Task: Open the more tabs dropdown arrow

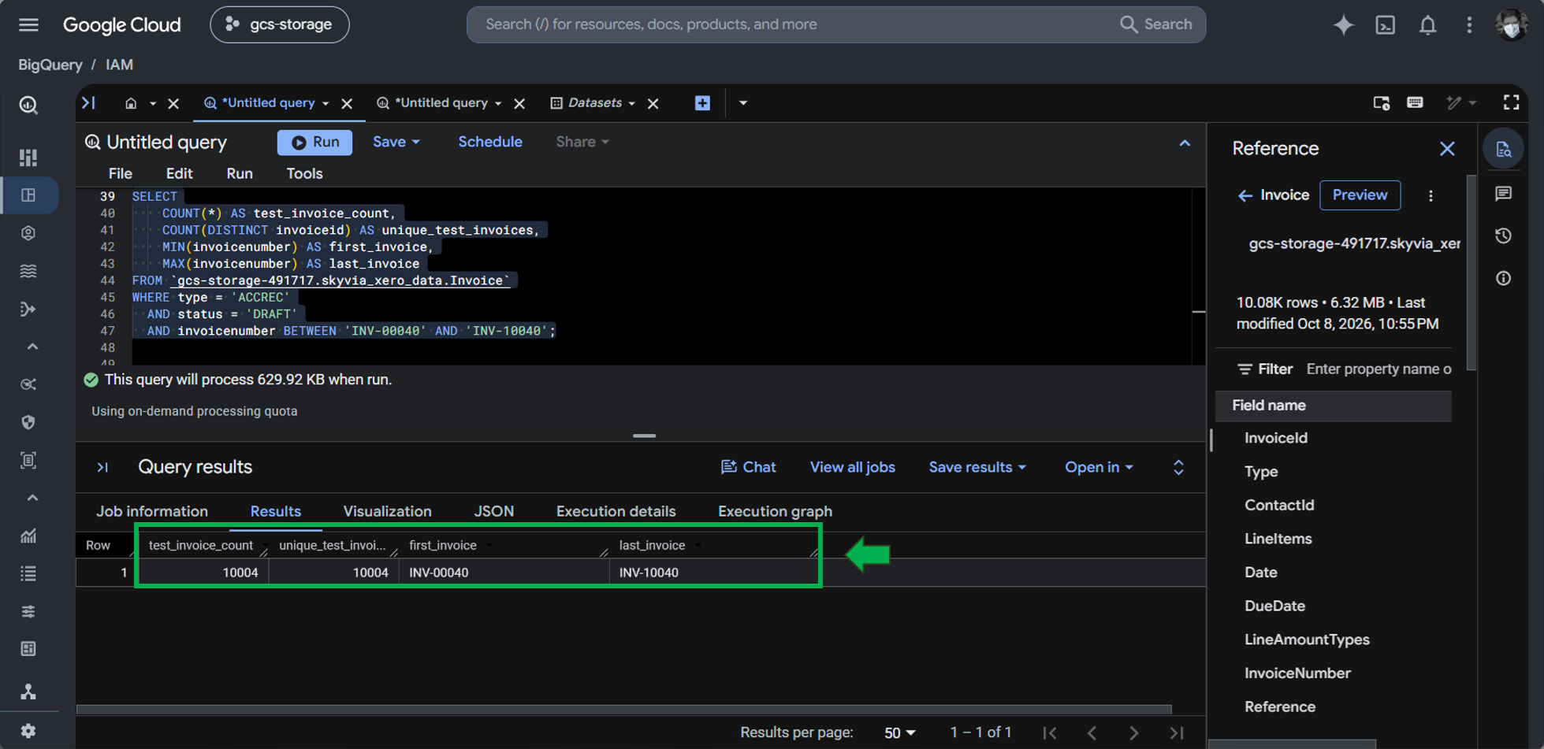Action: tap(742, 103)
